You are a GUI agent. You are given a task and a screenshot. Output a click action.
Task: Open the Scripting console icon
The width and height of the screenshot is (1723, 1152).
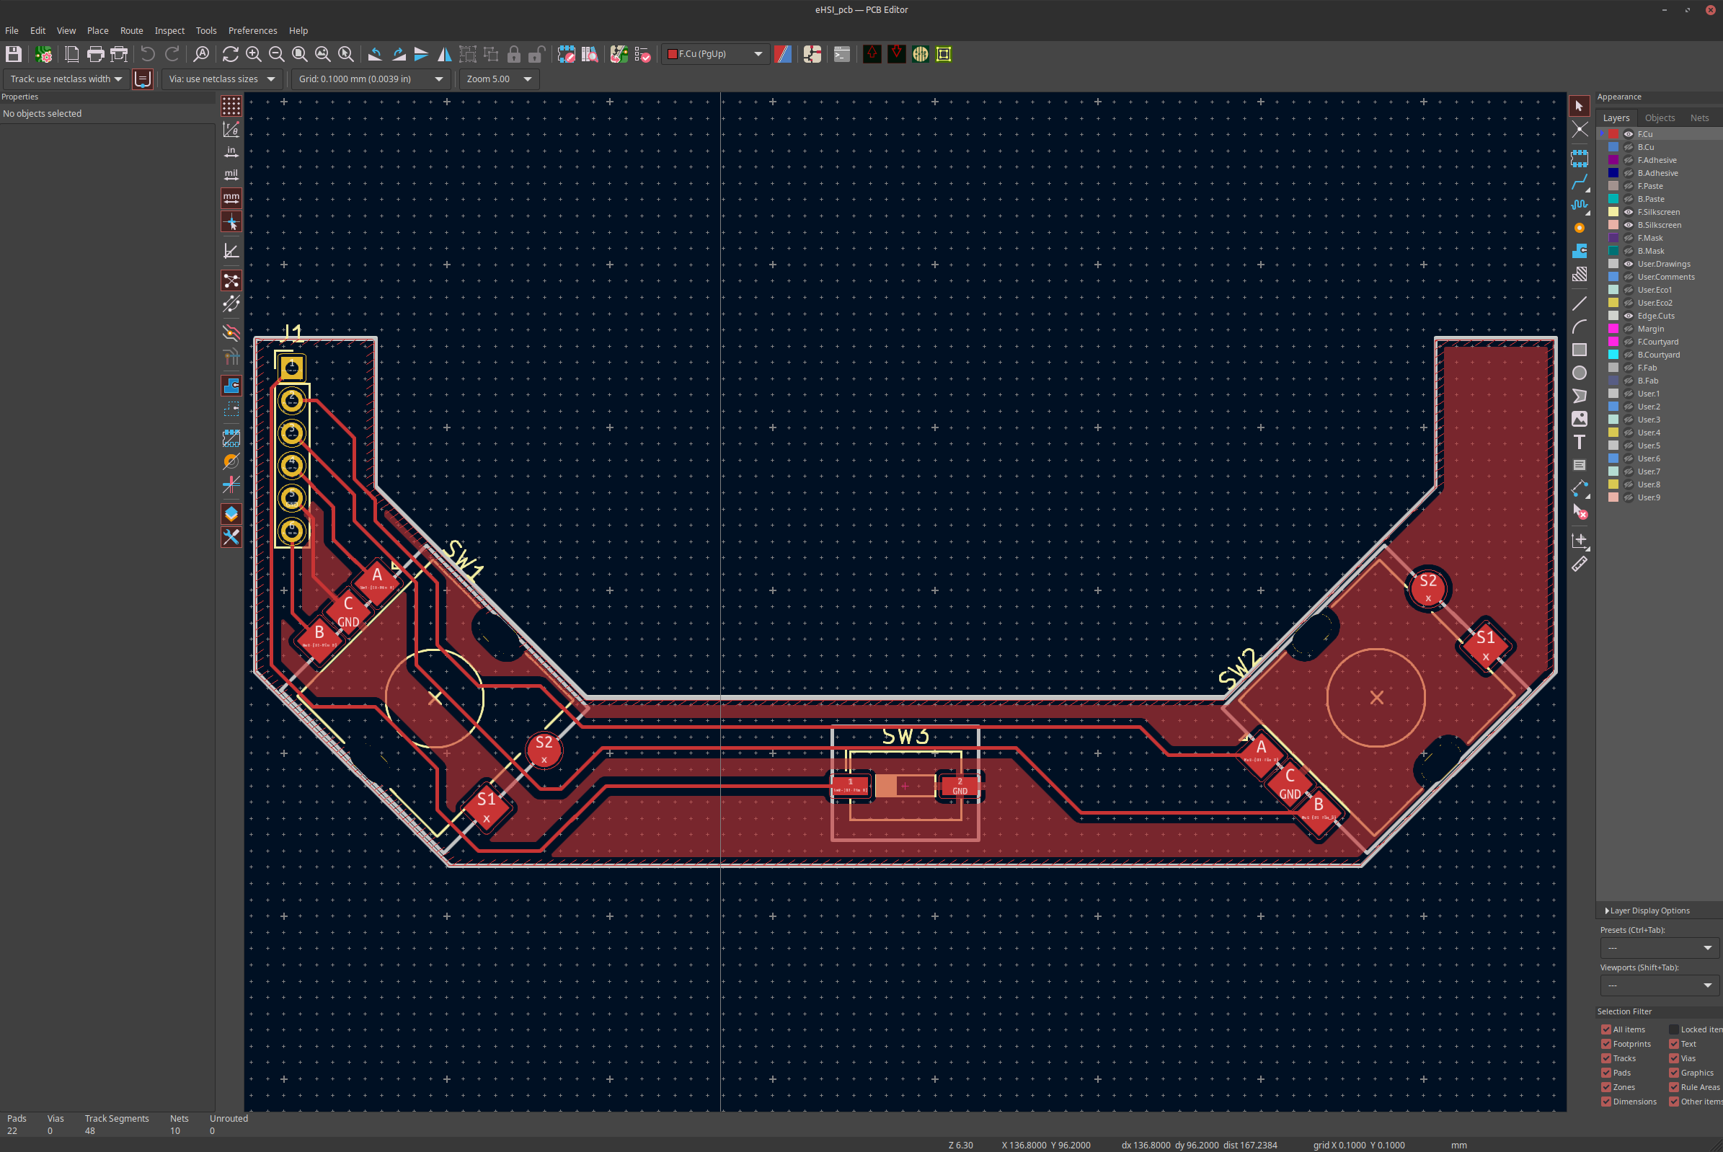click(x=842, y=53)
